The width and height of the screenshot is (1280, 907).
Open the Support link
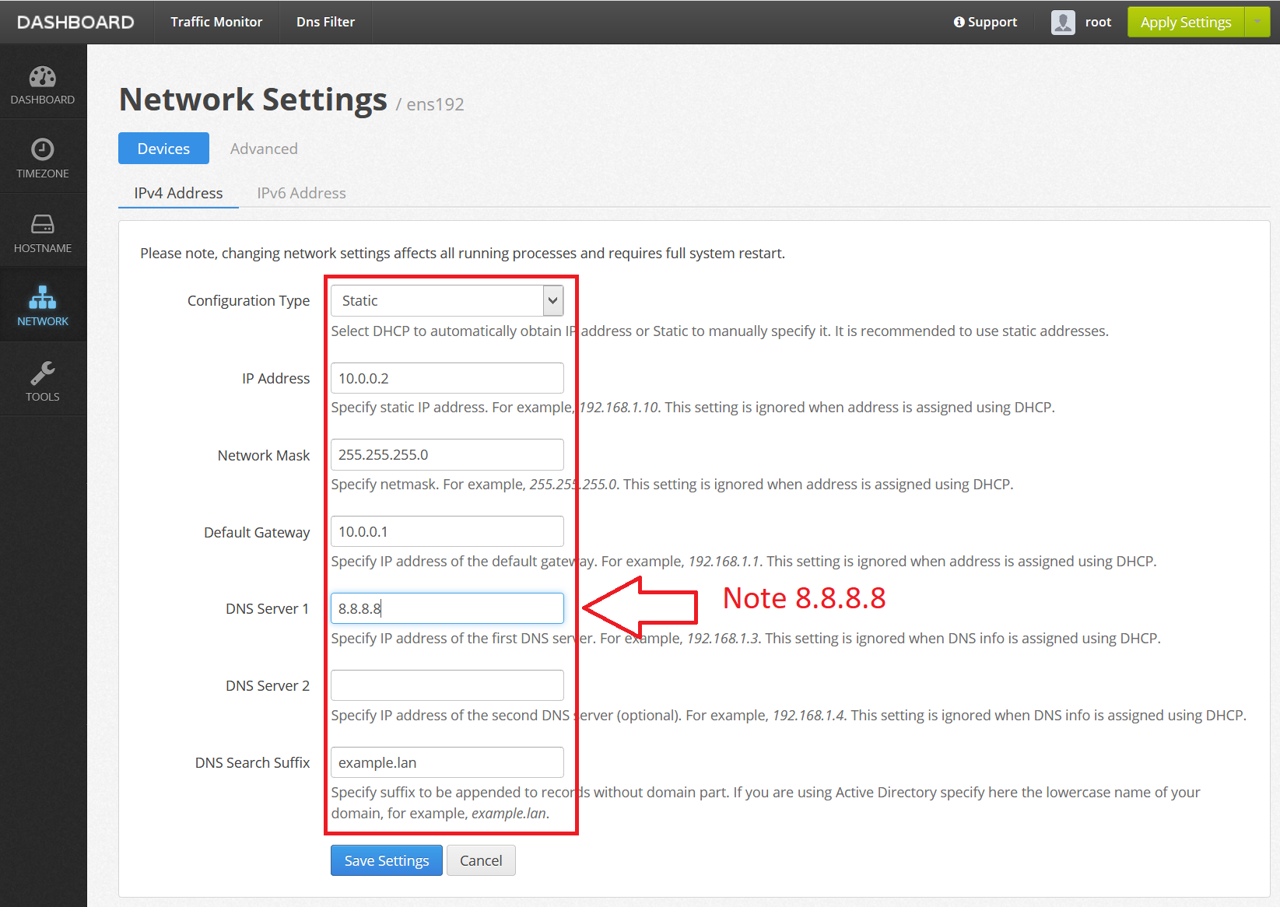(x=985, y=22)
